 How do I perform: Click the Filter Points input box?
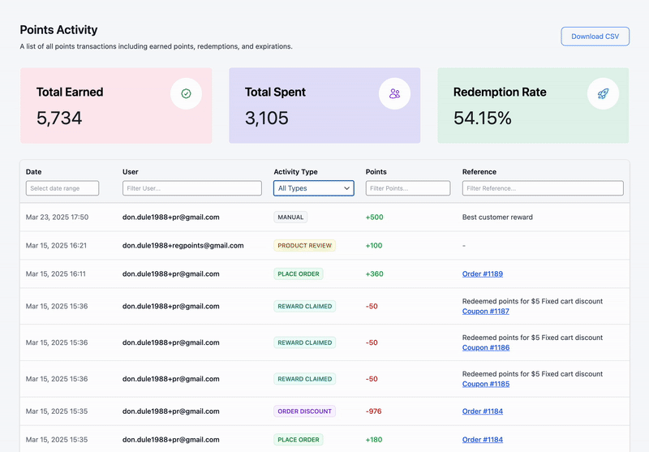coord(407,188)
